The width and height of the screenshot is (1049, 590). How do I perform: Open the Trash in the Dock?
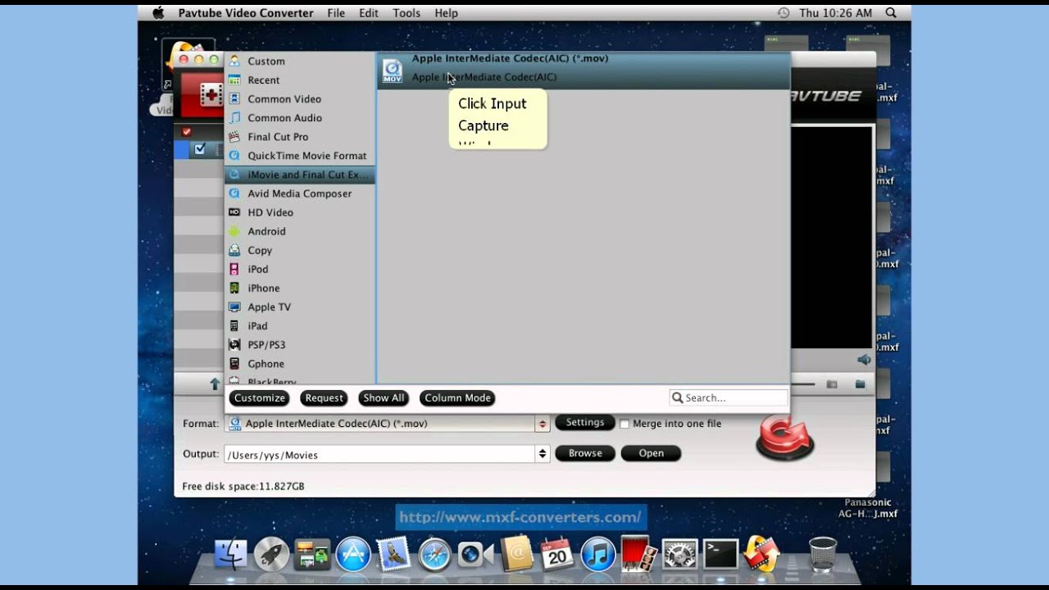pos(823,555)
